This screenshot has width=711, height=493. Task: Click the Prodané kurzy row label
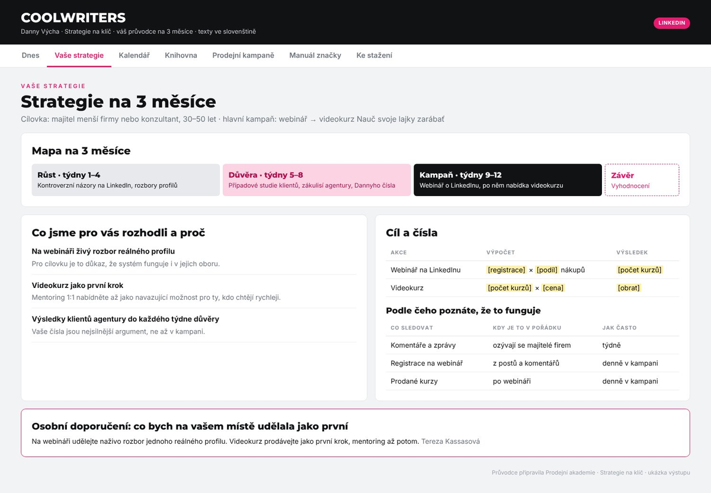point(414,381)
